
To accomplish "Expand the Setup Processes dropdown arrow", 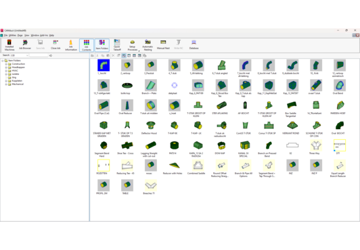I will click(139, 51).
